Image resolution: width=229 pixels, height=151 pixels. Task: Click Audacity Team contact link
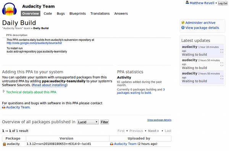[x=18, y=107]
